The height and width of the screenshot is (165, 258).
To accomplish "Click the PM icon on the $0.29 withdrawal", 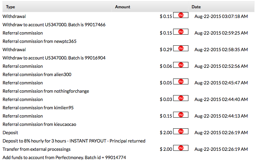I will pos(180,48).
